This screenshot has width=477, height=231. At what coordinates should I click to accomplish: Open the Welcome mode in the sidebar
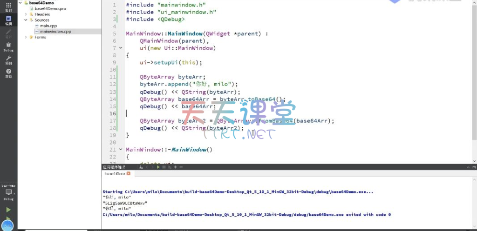click(x=8, y=7)
